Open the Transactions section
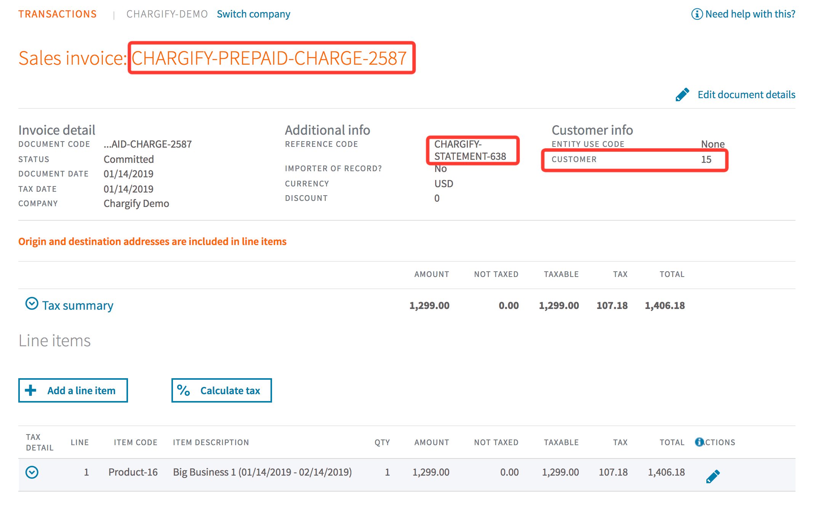The height and width of the screenshot is (511, 834). 58,14
